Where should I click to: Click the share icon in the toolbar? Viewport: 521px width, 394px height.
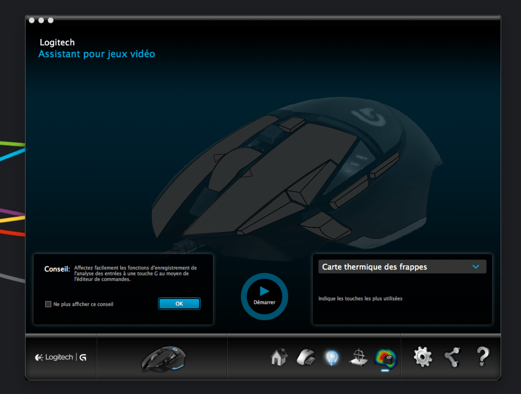tap(452, 357)
